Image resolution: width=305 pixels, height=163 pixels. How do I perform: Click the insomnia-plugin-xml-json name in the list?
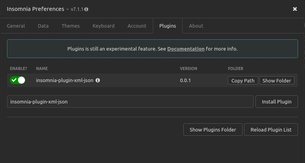65,81
